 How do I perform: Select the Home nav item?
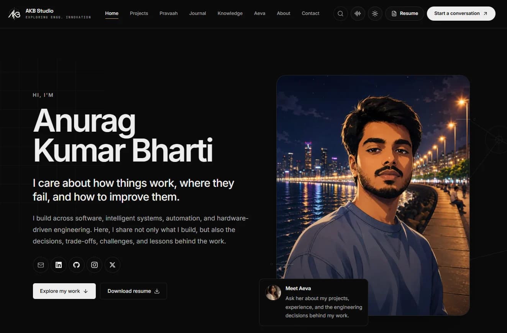click(112, 13)
